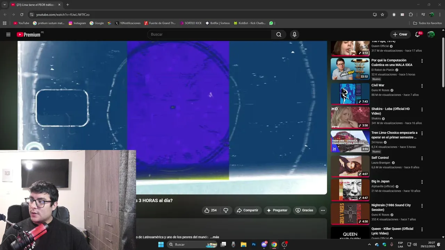This screenshot has width=445, height=250.
Task: Go back in Chrome
Action: [5, 15]
